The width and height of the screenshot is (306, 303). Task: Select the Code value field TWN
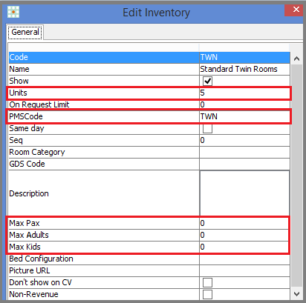point(244,57)
